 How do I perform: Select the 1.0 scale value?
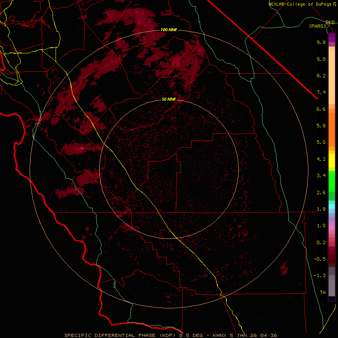point(321,226)
